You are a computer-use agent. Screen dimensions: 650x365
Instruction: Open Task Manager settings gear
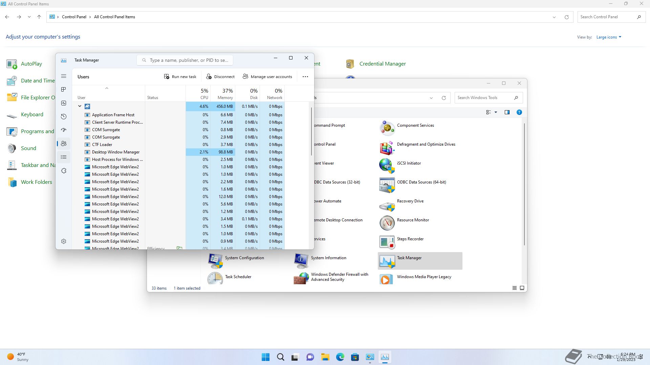coord(64,241)
